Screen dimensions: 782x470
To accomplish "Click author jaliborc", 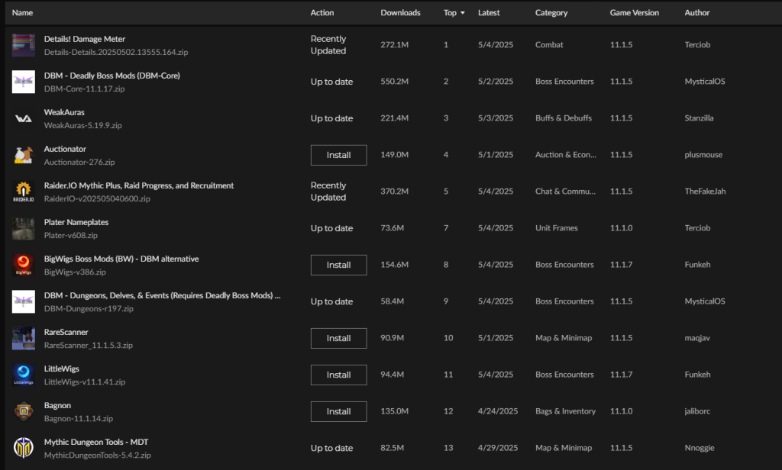I will 697,411.
